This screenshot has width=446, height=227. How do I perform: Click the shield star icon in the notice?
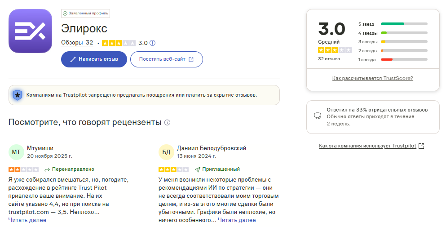pyautogui.click(x=18, y=95)
